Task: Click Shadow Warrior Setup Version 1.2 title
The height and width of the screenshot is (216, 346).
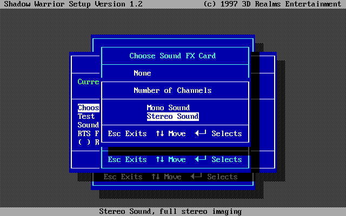Action: point(74,4)
